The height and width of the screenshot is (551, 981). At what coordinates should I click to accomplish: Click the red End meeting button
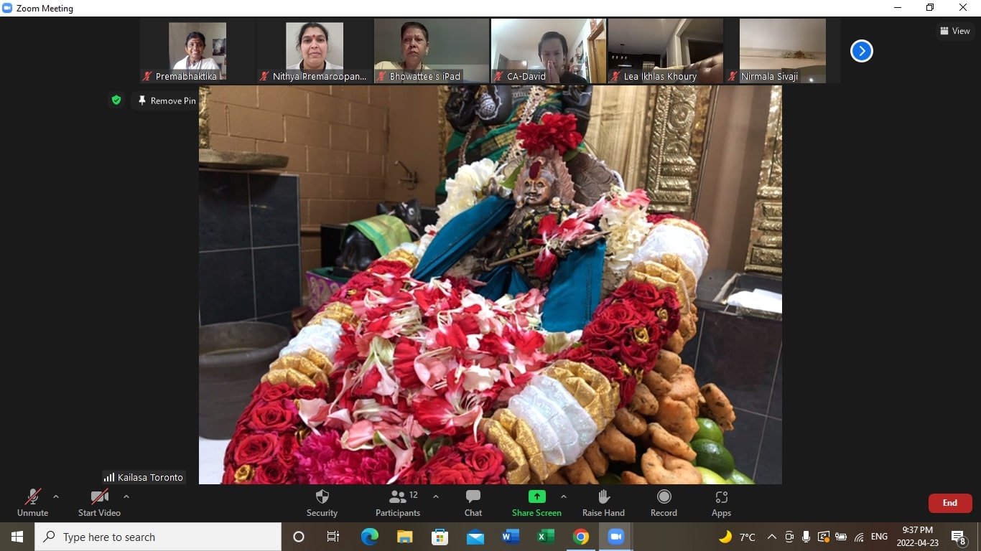tap(949, 503)
